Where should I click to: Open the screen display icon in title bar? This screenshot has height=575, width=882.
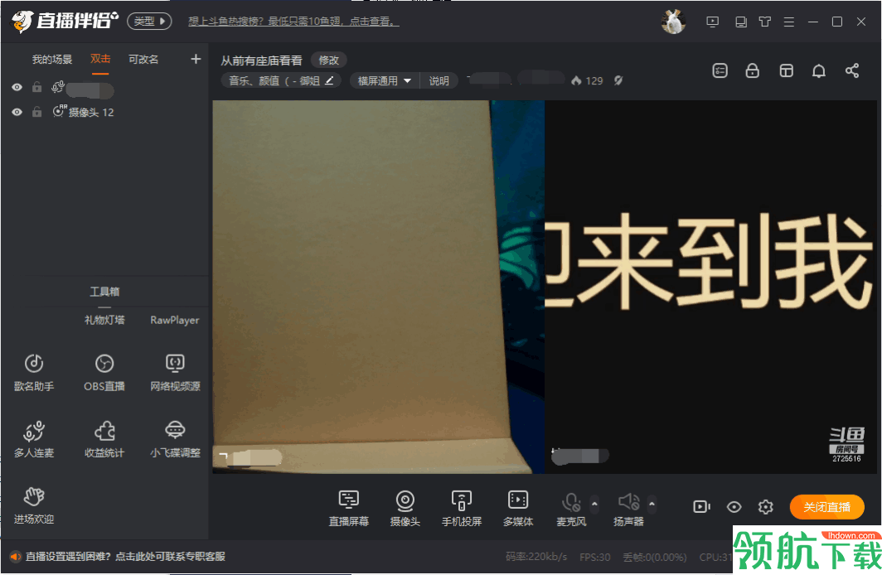[712, 22]
